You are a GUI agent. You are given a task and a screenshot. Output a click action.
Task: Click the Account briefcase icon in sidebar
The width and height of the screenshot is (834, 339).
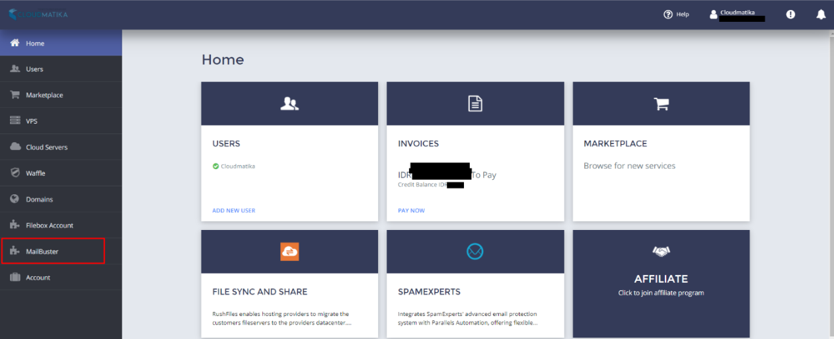(15, 277)
